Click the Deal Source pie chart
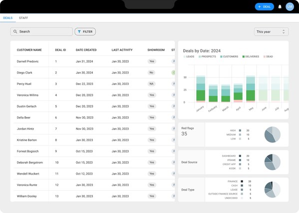The width and height of the screenshot is (299, 213). click(x=273, y=162)
